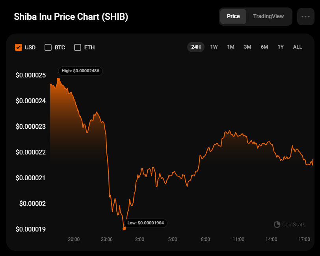Viewport: 320px width, 256px height.
Task: Select the 3M time range
Action: point(247,47)
